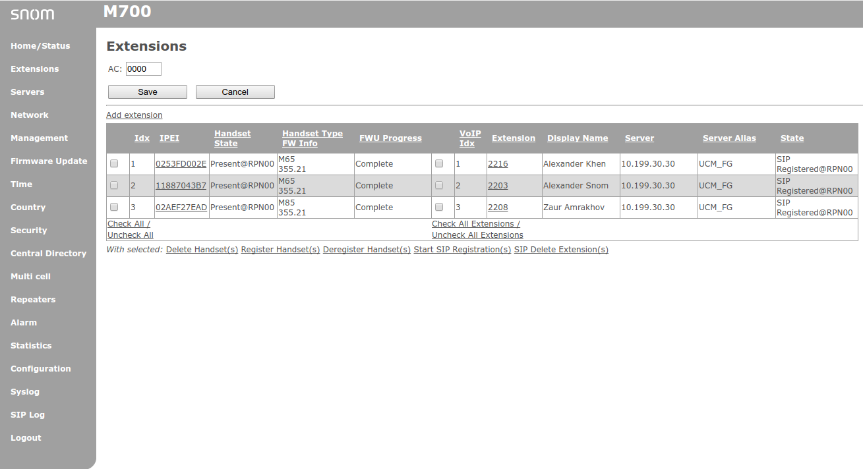Screen dimensions: 863x473
Task: Click SIP Delete Extension(s) link
Action: pyautogui.click(x=561, y=250)
